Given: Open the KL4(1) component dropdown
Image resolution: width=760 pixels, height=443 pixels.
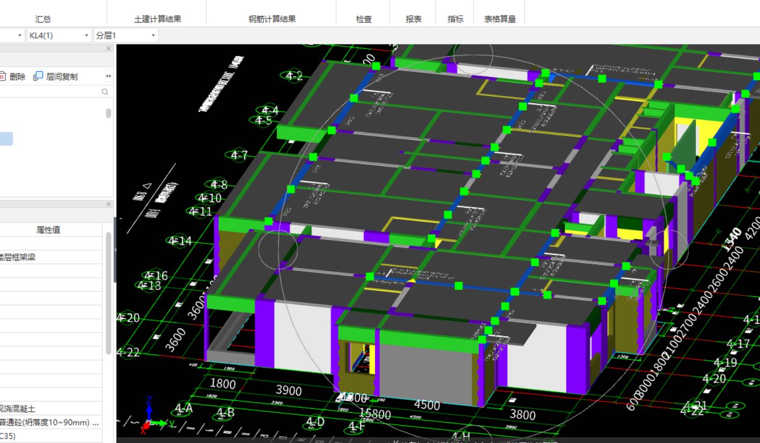Looking at the screenshot, I should point(86,36).
